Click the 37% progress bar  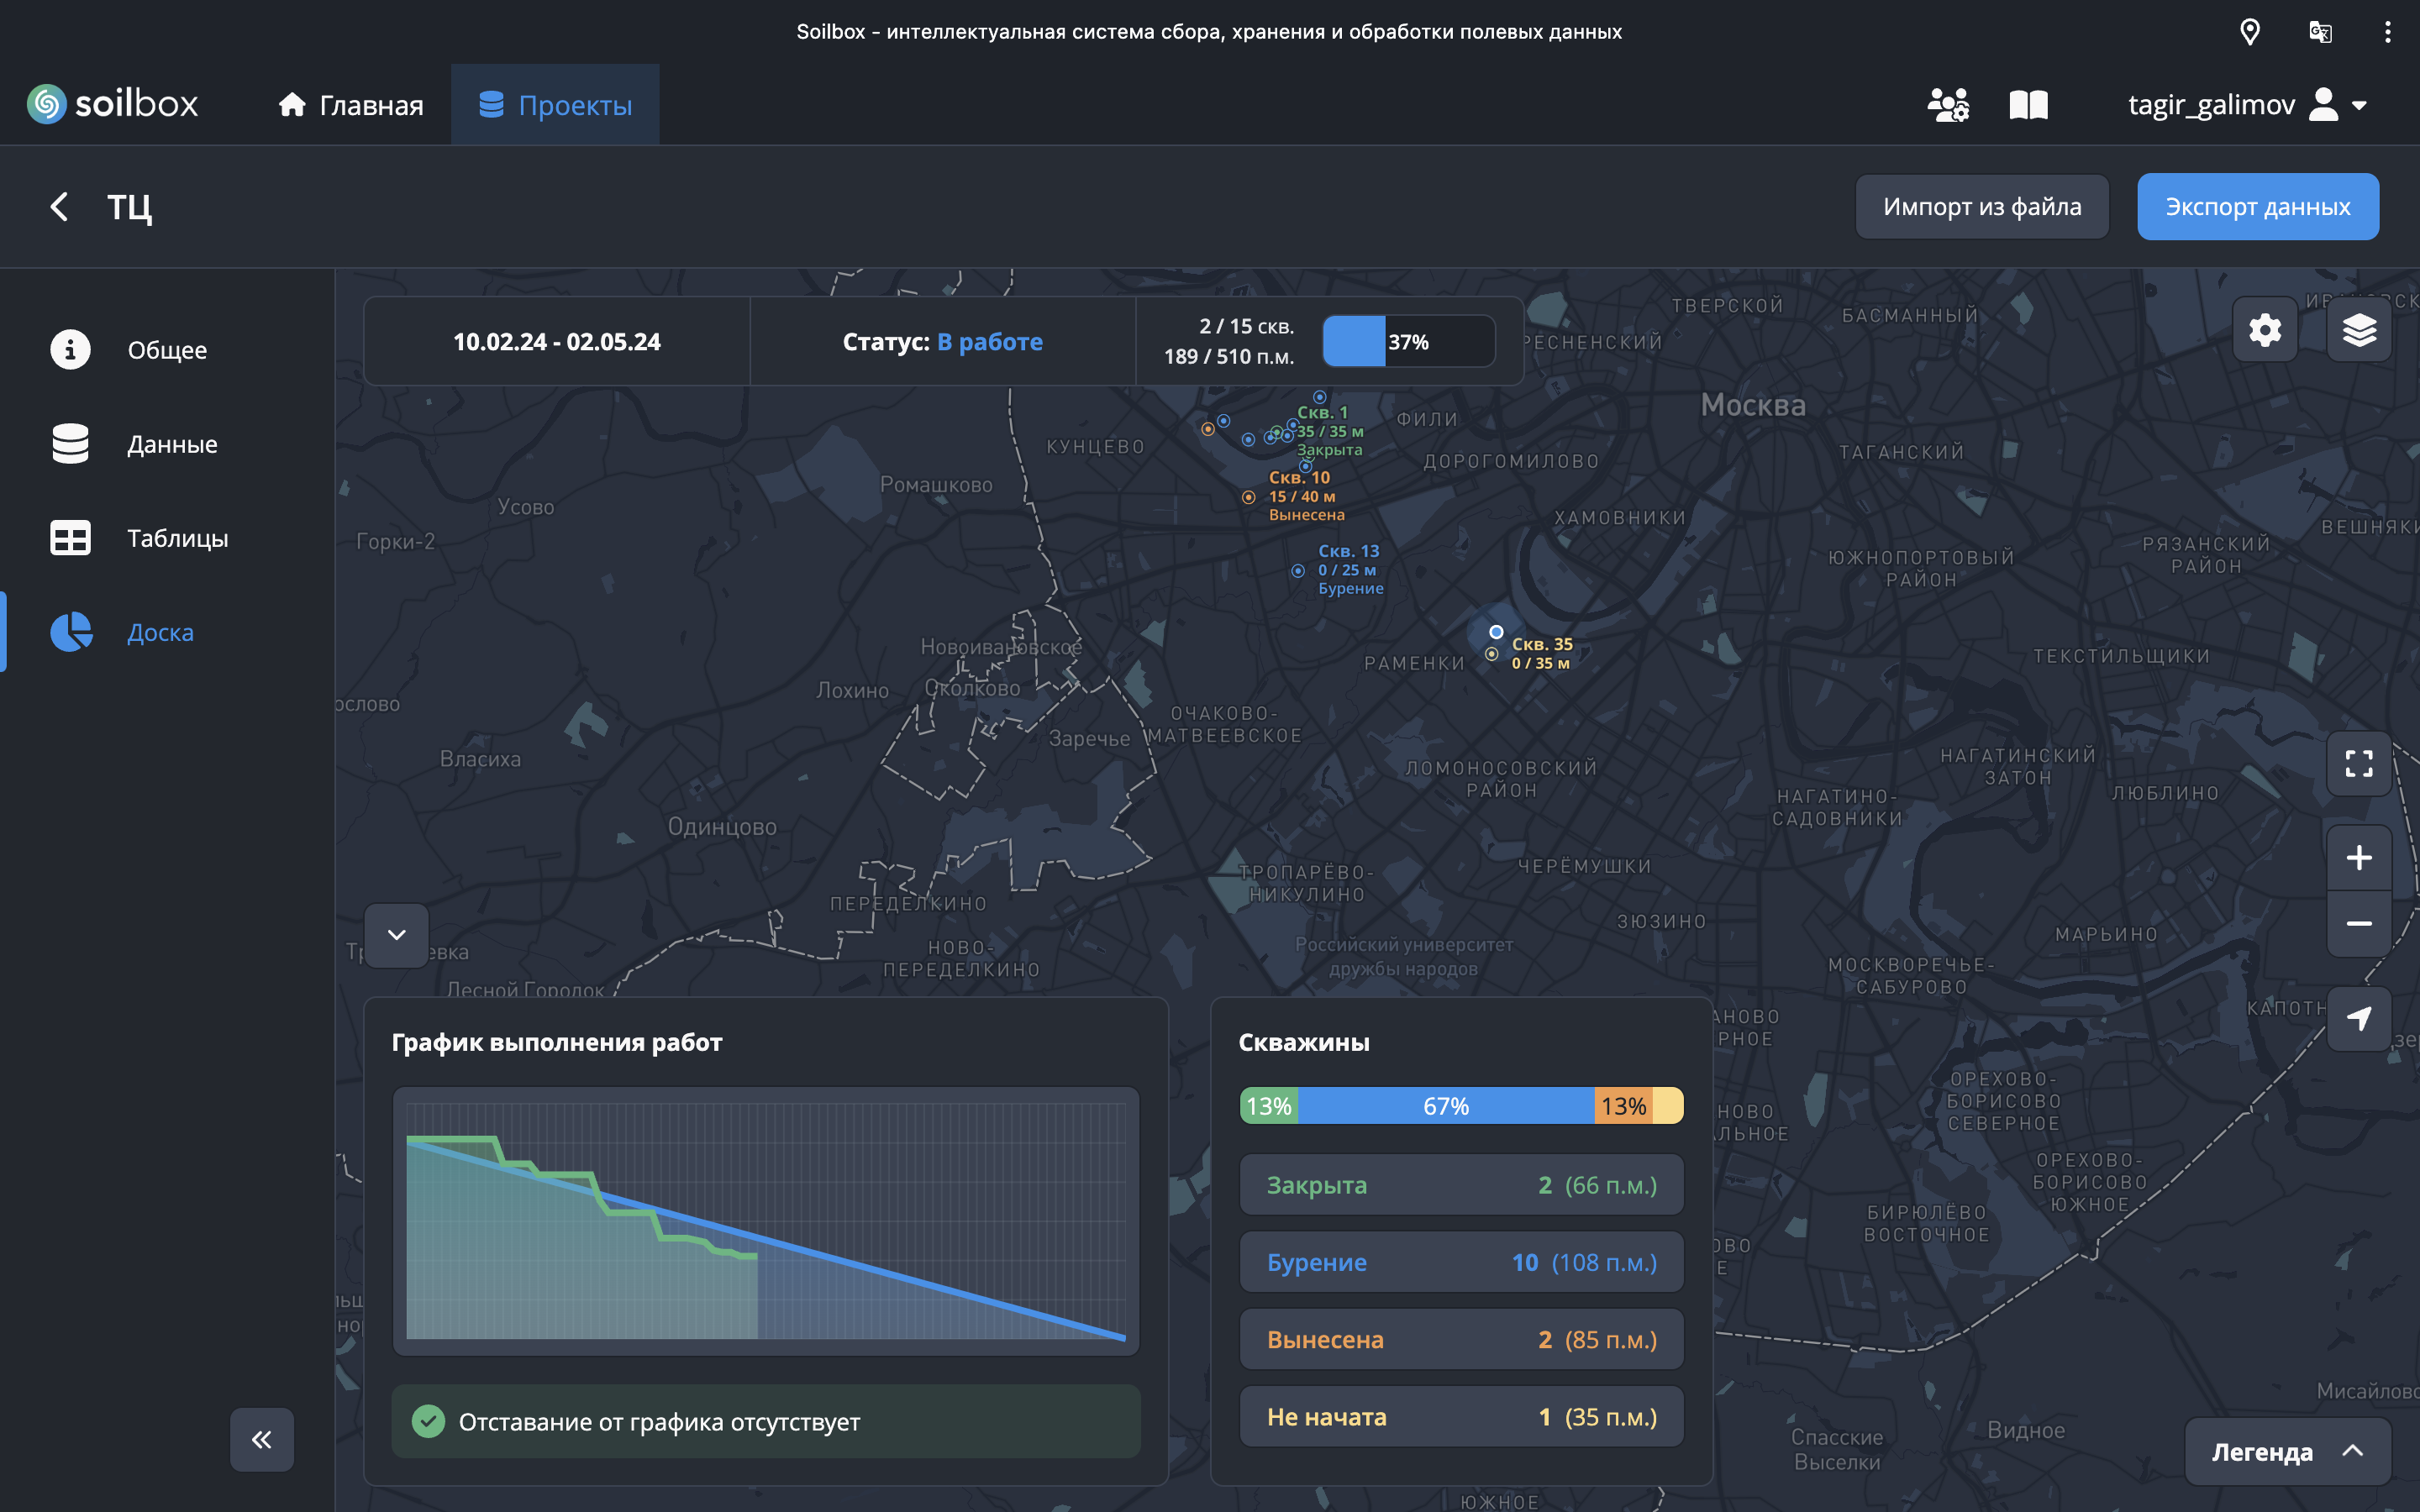(1408, 342)
